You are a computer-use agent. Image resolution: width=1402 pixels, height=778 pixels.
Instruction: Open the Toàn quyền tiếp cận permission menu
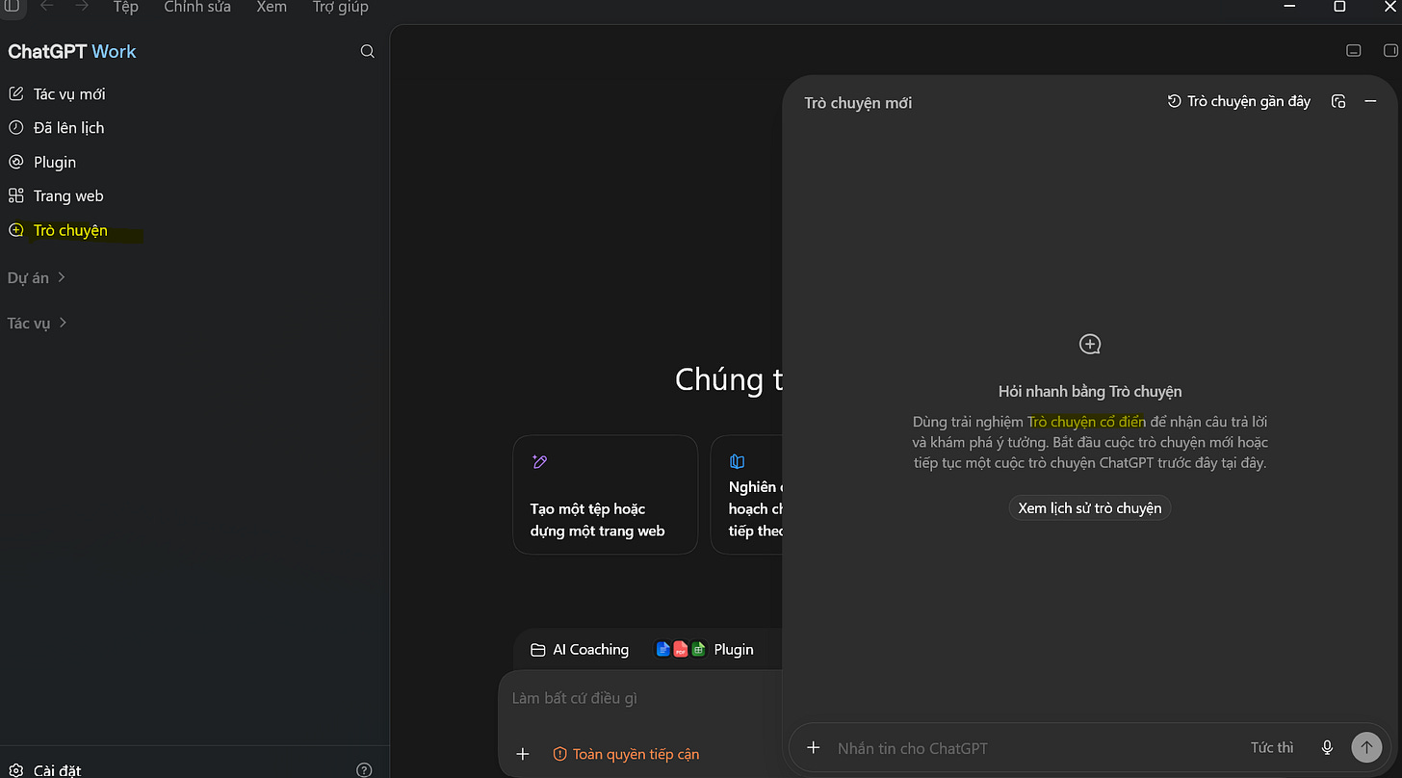tap(626, 754)
